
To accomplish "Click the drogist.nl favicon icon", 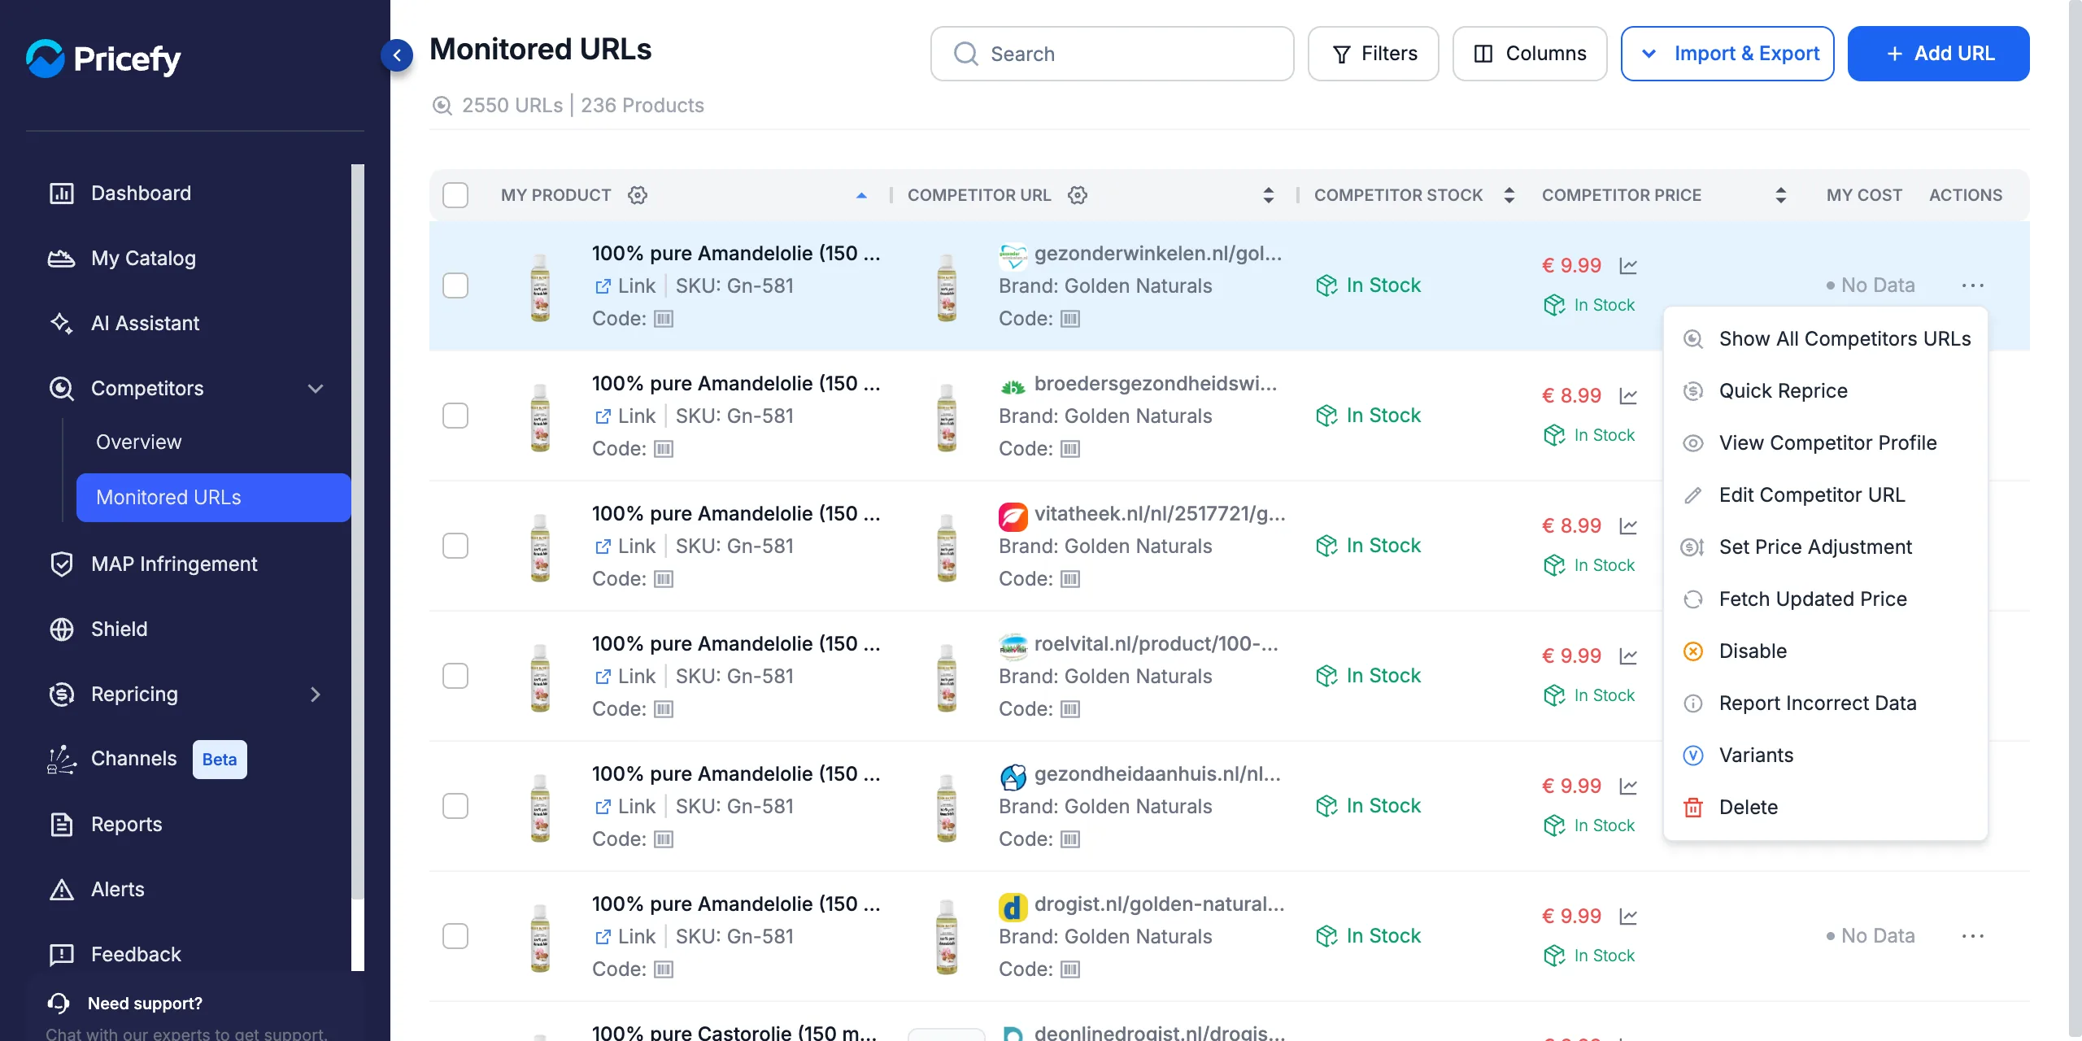I will [1013, 907].
